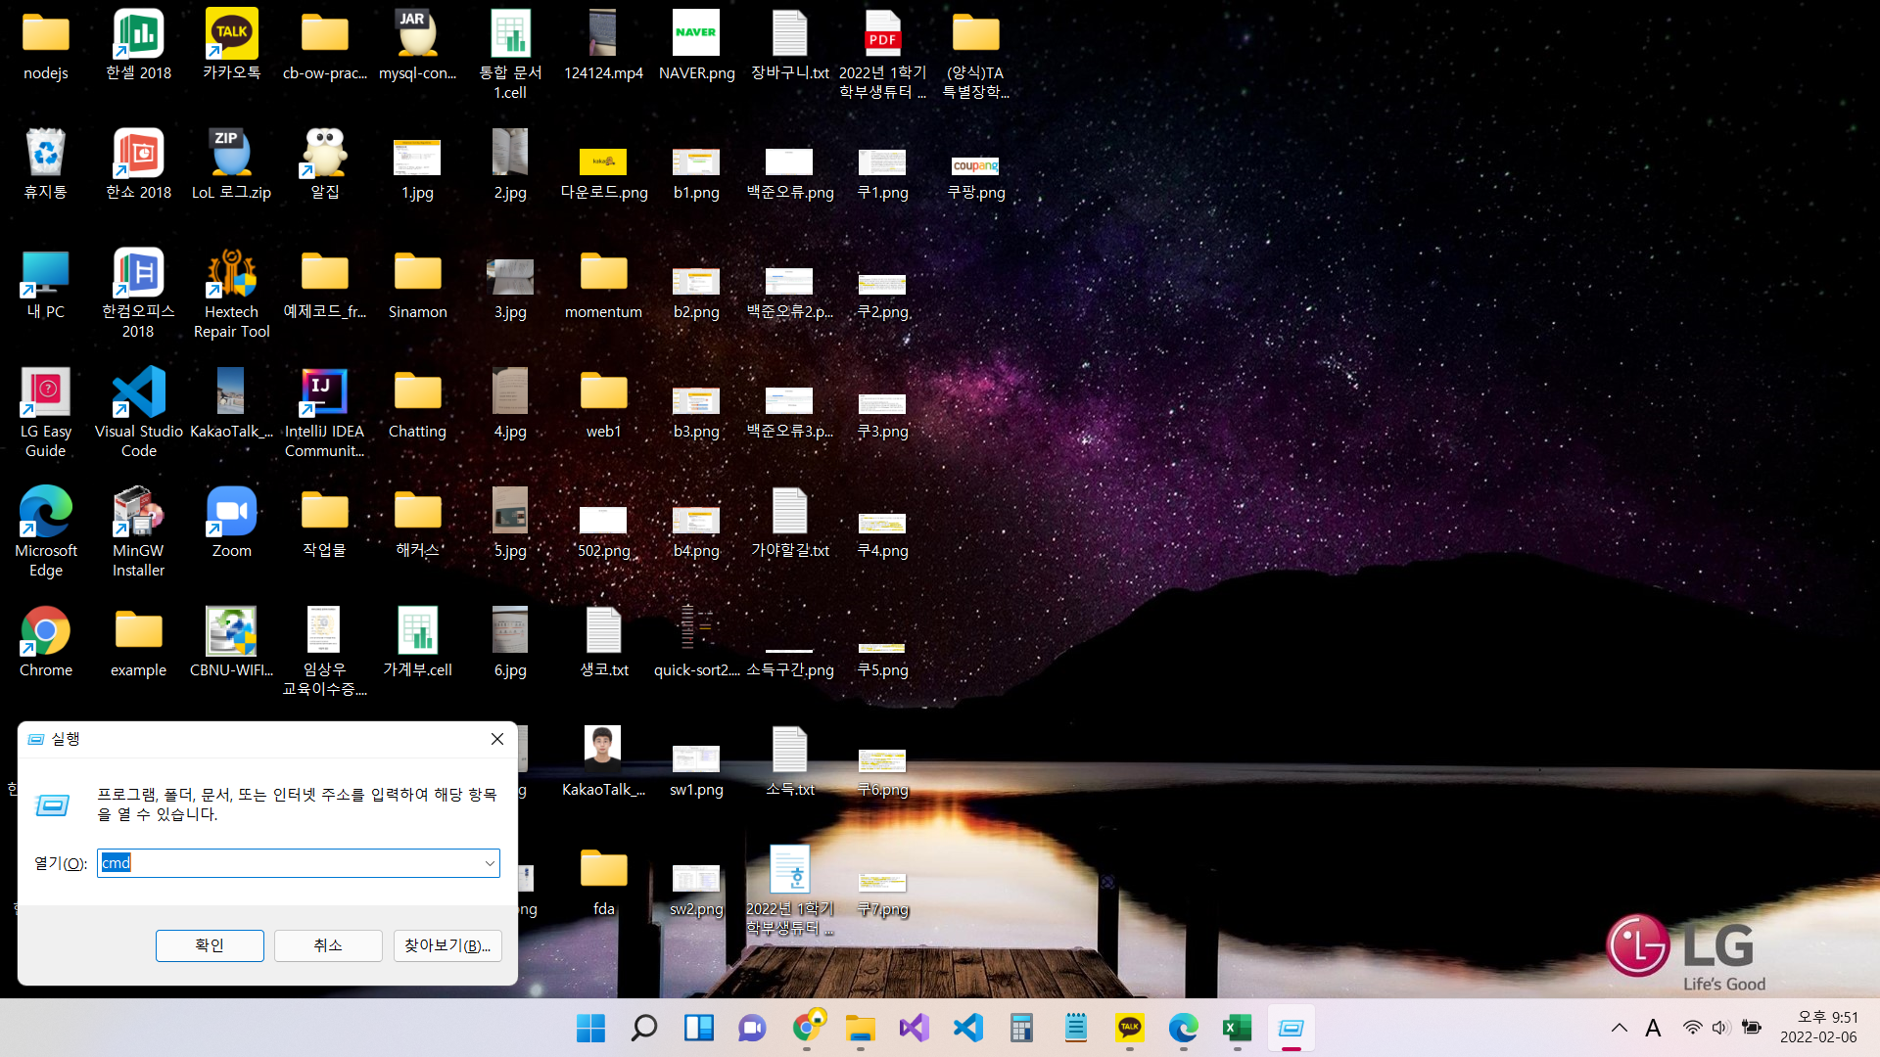The image size is (1880, 1057).
Task: Click the Zoom desktop shortcut
Action: (231, 512)
